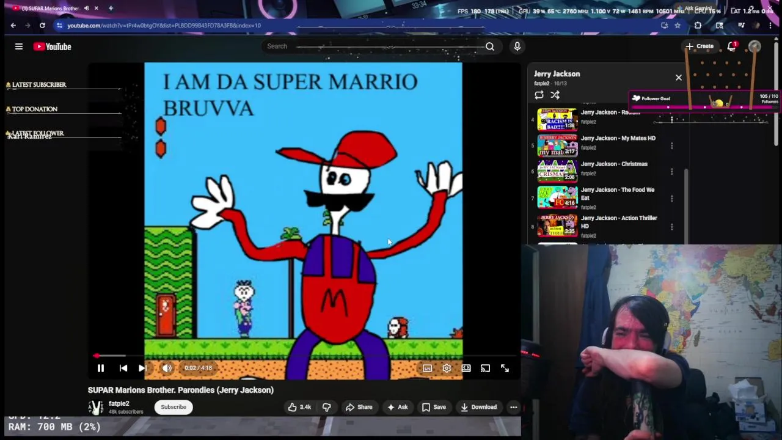Image resolution: width=782 pixels, height=440 pixels.
Task: Open browser extensions puzzle icon
Action: [x=698, y=26]
